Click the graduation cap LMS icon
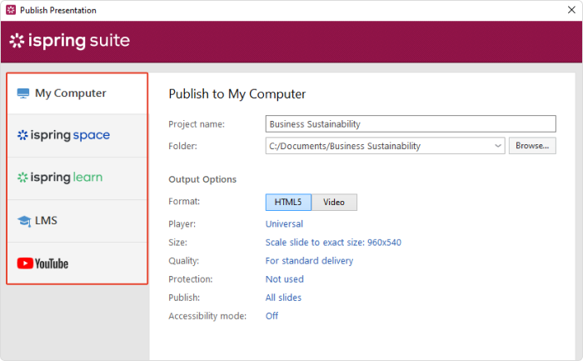Image resolution: width=583 pixels, height=361 pixels. click(x=24, y=221)
